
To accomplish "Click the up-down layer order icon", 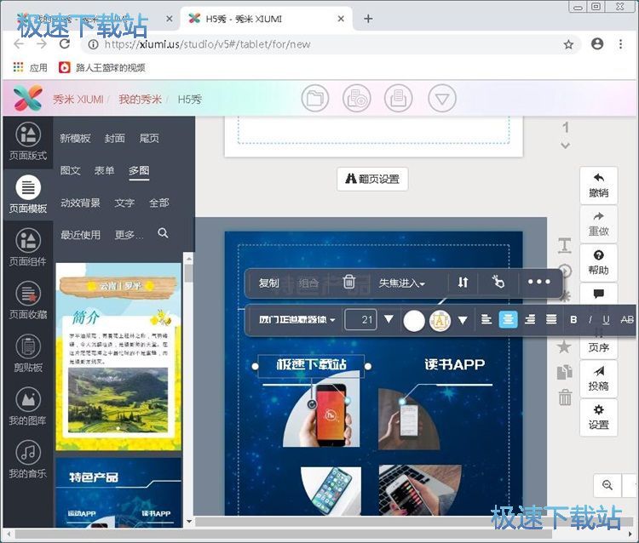I will point(463,282).
